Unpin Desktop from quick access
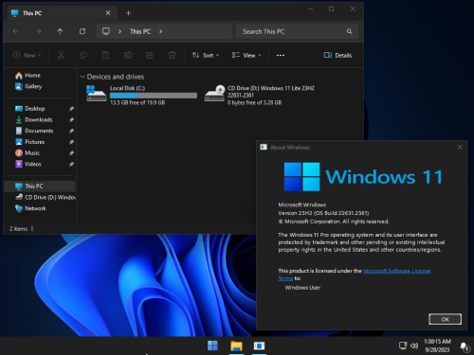Viewport: 474px width, 355px height. pos(71,109)
